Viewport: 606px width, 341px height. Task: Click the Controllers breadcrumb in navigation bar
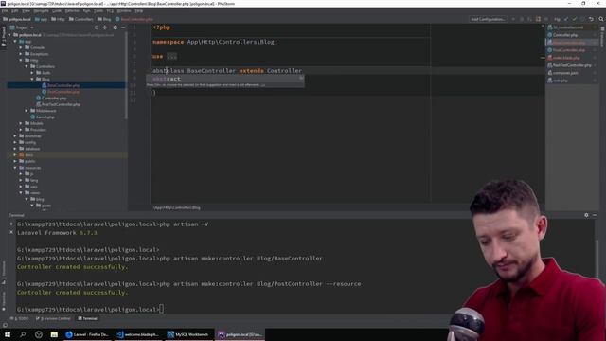81,19
